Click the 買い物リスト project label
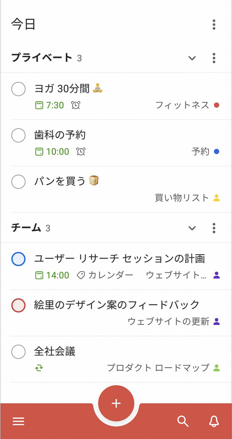The width and height of the screenshot is (232, 439). [182, 198]
